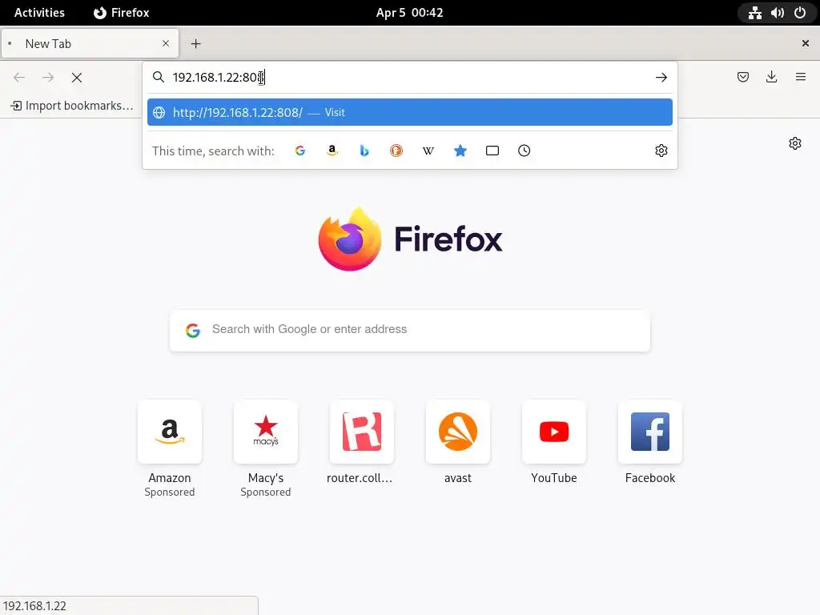Open Save to Pocket button
Screen dimensions: 820x615
[x=742, y=78]
